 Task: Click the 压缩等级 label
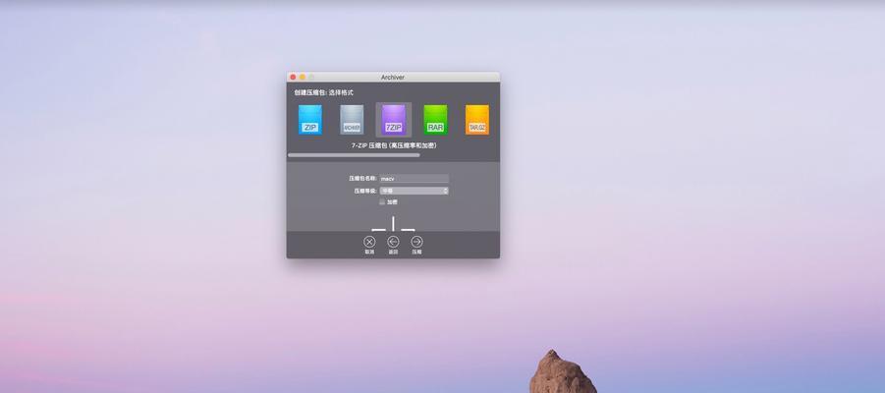pyautogui.click(x=365, y=191)
